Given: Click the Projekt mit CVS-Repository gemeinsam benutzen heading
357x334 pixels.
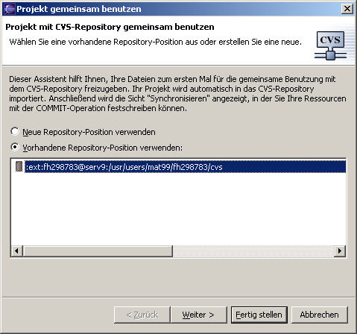Looking at the screenshot, I should click(110, 27).
